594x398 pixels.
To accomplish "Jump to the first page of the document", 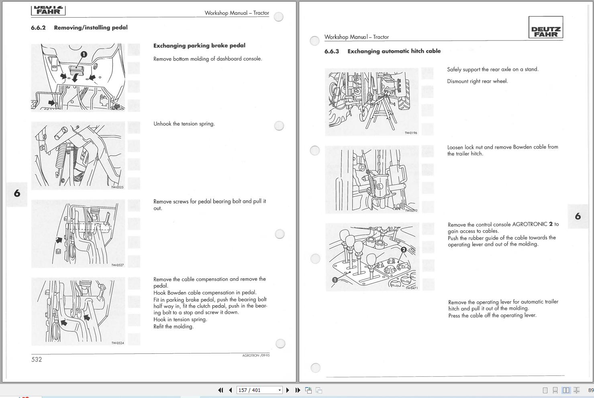I will click(x=220, y=390).
